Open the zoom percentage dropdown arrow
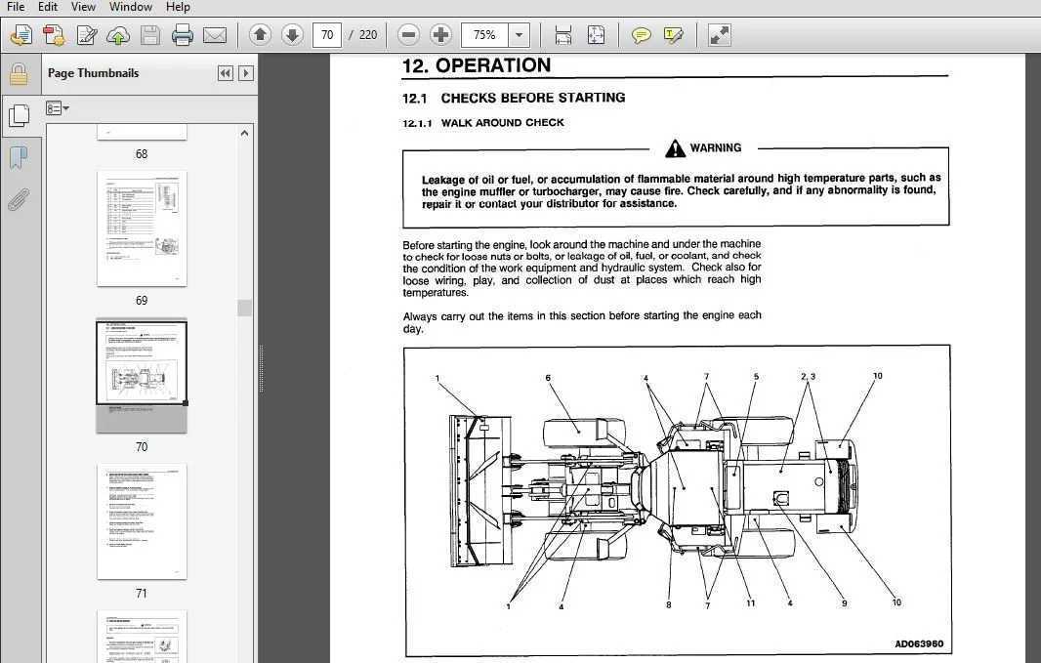Viewport: 1041px width, 663px height. 520,34
